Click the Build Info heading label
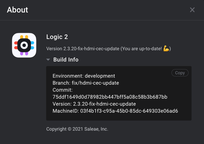204x144 pixels. coord(66,60)
